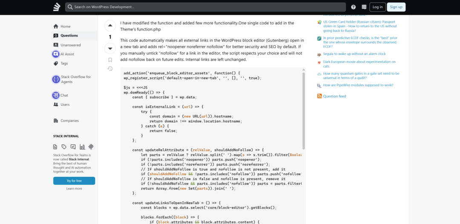The width and height of the screenshot is (460, 224).
Task: Click the Learn more link
Action: tap(74, 189)
